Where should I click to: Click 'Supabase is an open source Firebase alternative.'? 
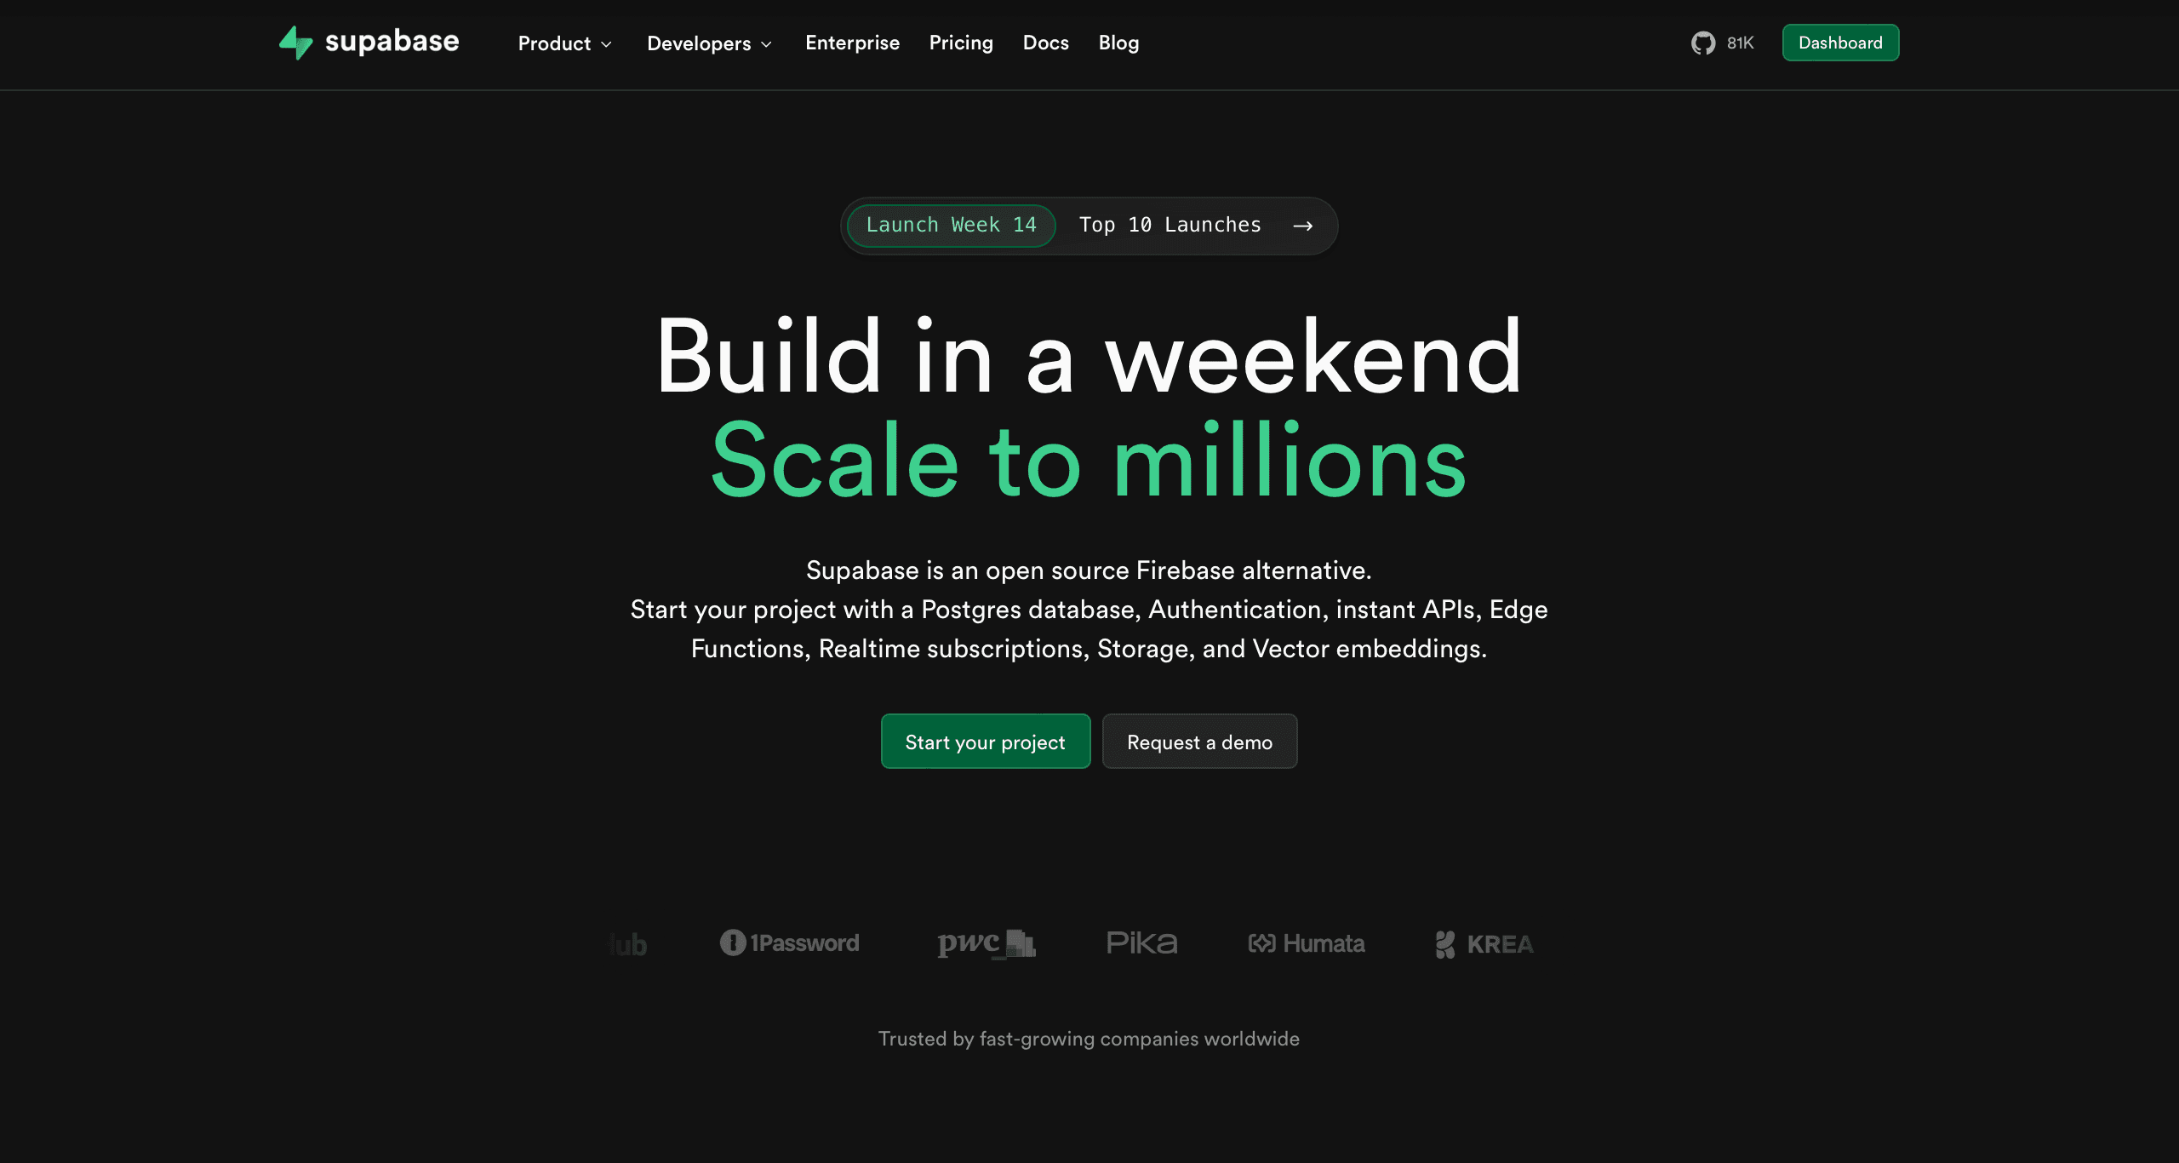1089,570
